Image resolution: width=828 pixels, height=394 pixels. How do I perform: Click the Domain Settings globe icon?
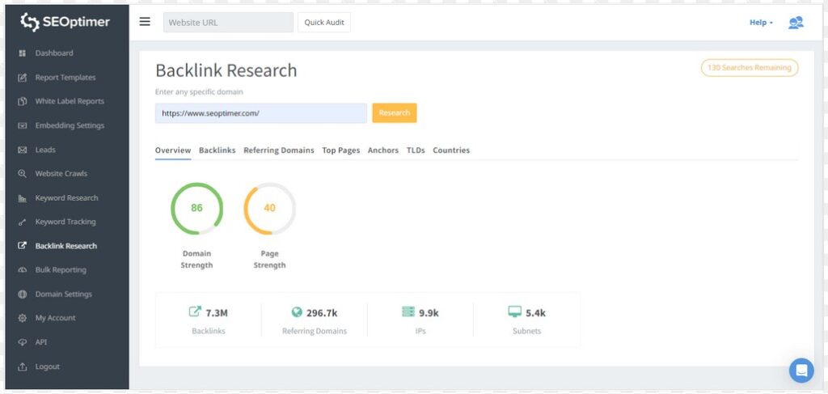point(22,294)
